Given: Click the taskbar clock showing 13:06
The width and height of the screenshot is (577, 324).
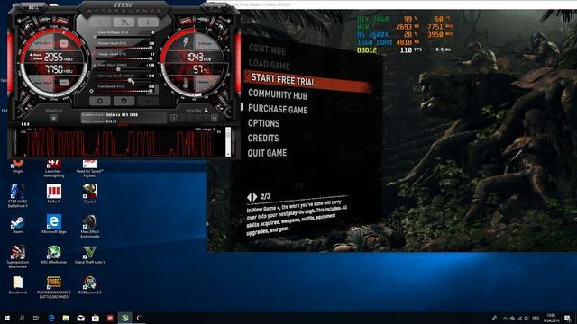Looking at the screenshot, I should tap(551, 318).
